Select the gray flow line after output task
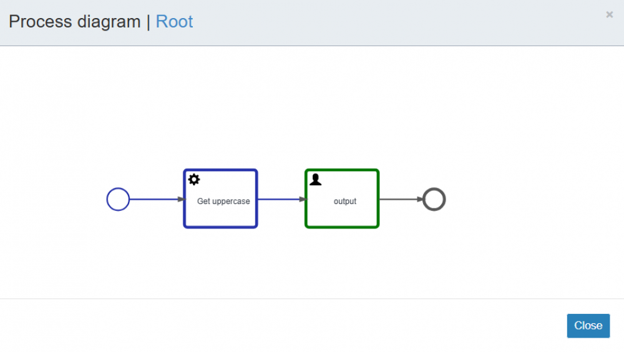The image size is (624, 352). pyautogui.click(x=398, y=200)
